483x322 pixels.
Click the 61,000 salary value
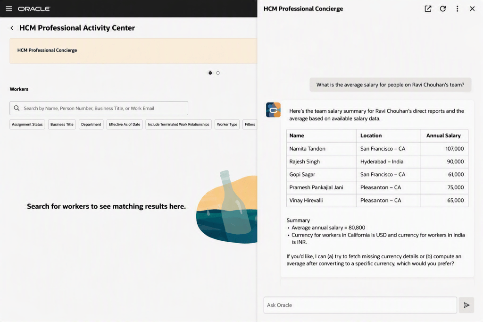pyautogui.click(x=456, y=175)
